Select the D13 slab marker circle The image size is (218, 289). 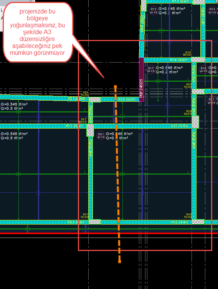[153, 11]
